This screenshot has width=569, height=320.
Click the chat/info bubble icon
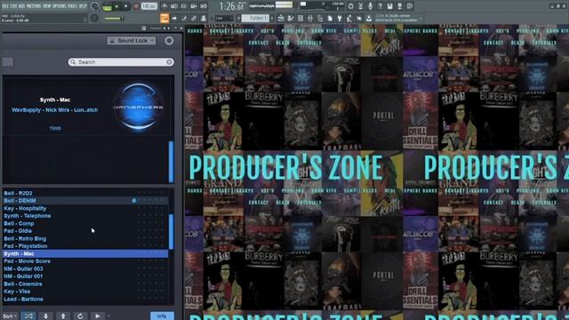pyautogui.click(x=409, y=6)
